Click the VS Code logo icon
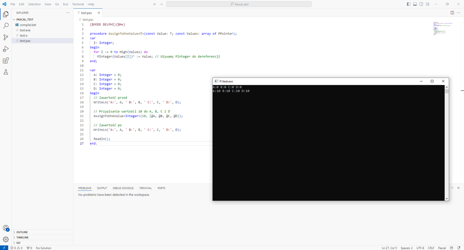Viewport: 464px width, 250px height. 4,4
